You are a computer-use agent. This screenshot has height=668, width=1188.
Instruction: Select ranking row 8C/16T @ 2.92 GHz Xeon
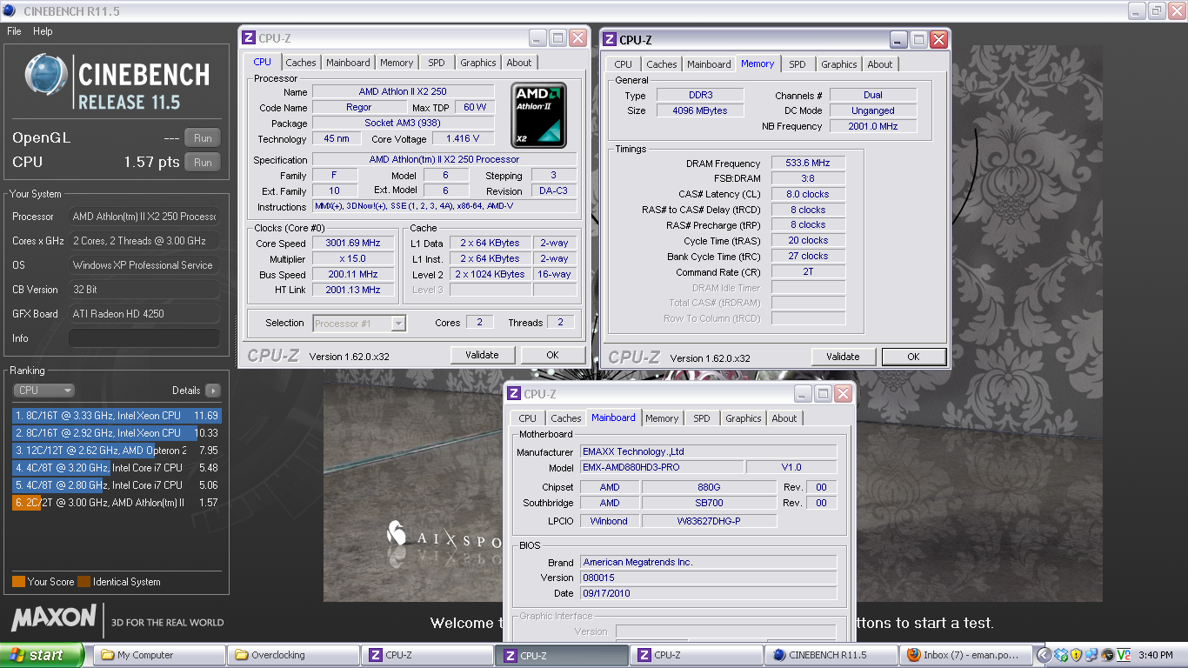(117, 433)
